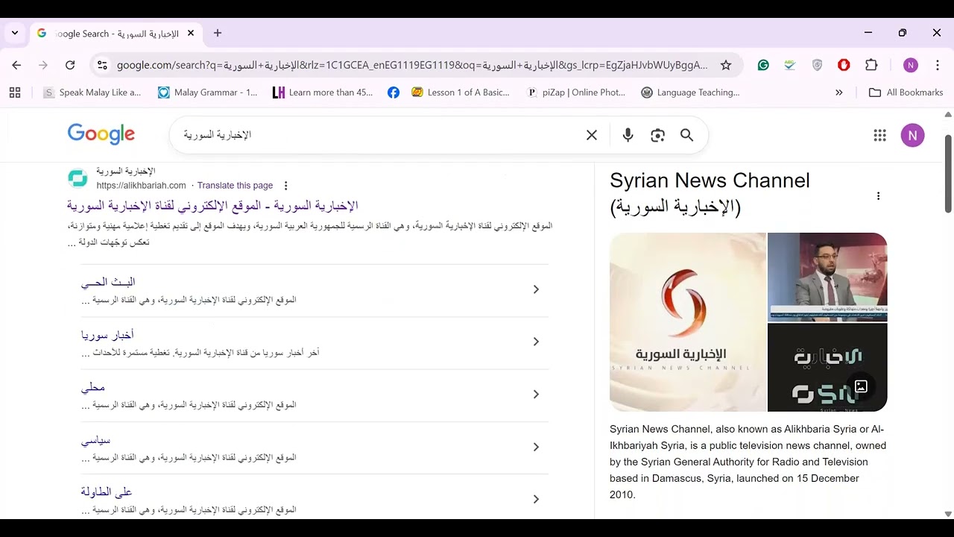Click the page vertical scrollbar thumb
This screenshot has width=954, height=537.
(x=948, y=173)
